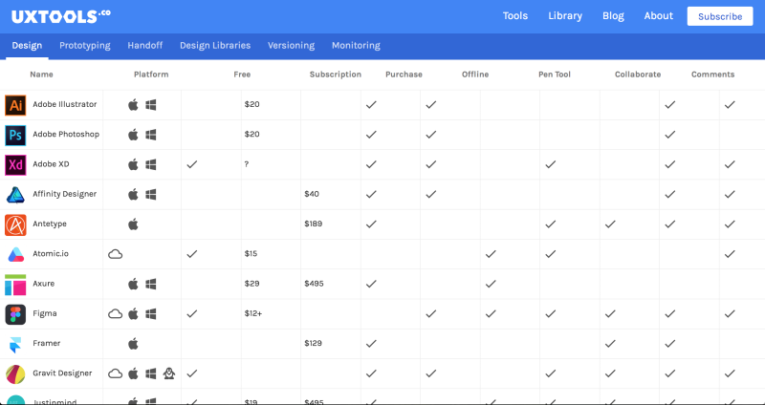Click the UXTools.co logo
The width and height of the screenshot is (765, 405).
(x=61, y=16)
